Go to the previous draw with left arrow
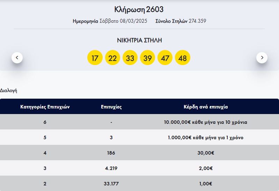This screenshot has width=279, height=191. (17, 57)
